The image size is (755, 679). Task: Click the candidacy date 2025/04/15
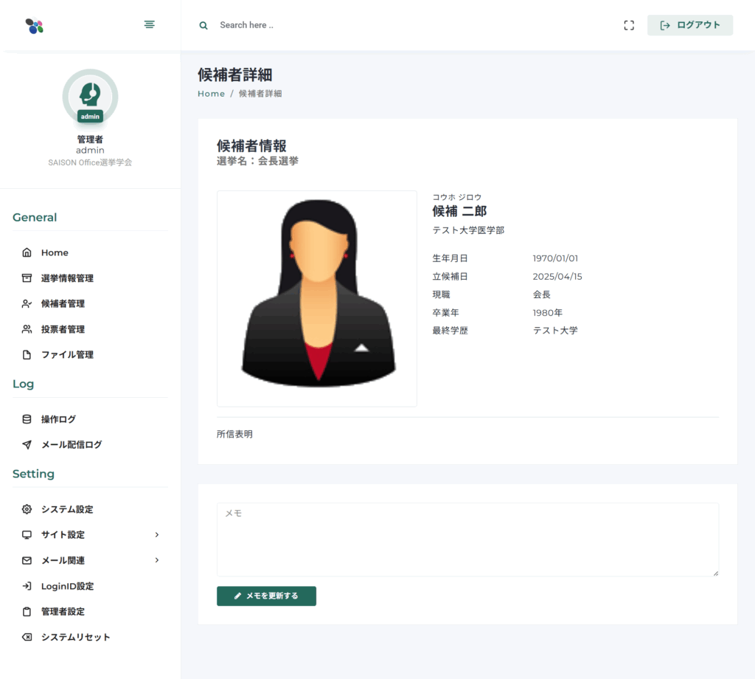point(557,277)
